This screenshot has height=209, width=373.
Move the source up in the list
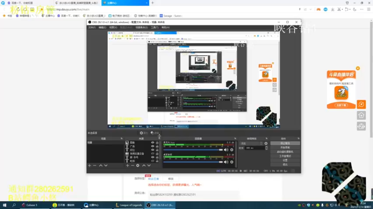pos(144,165)
